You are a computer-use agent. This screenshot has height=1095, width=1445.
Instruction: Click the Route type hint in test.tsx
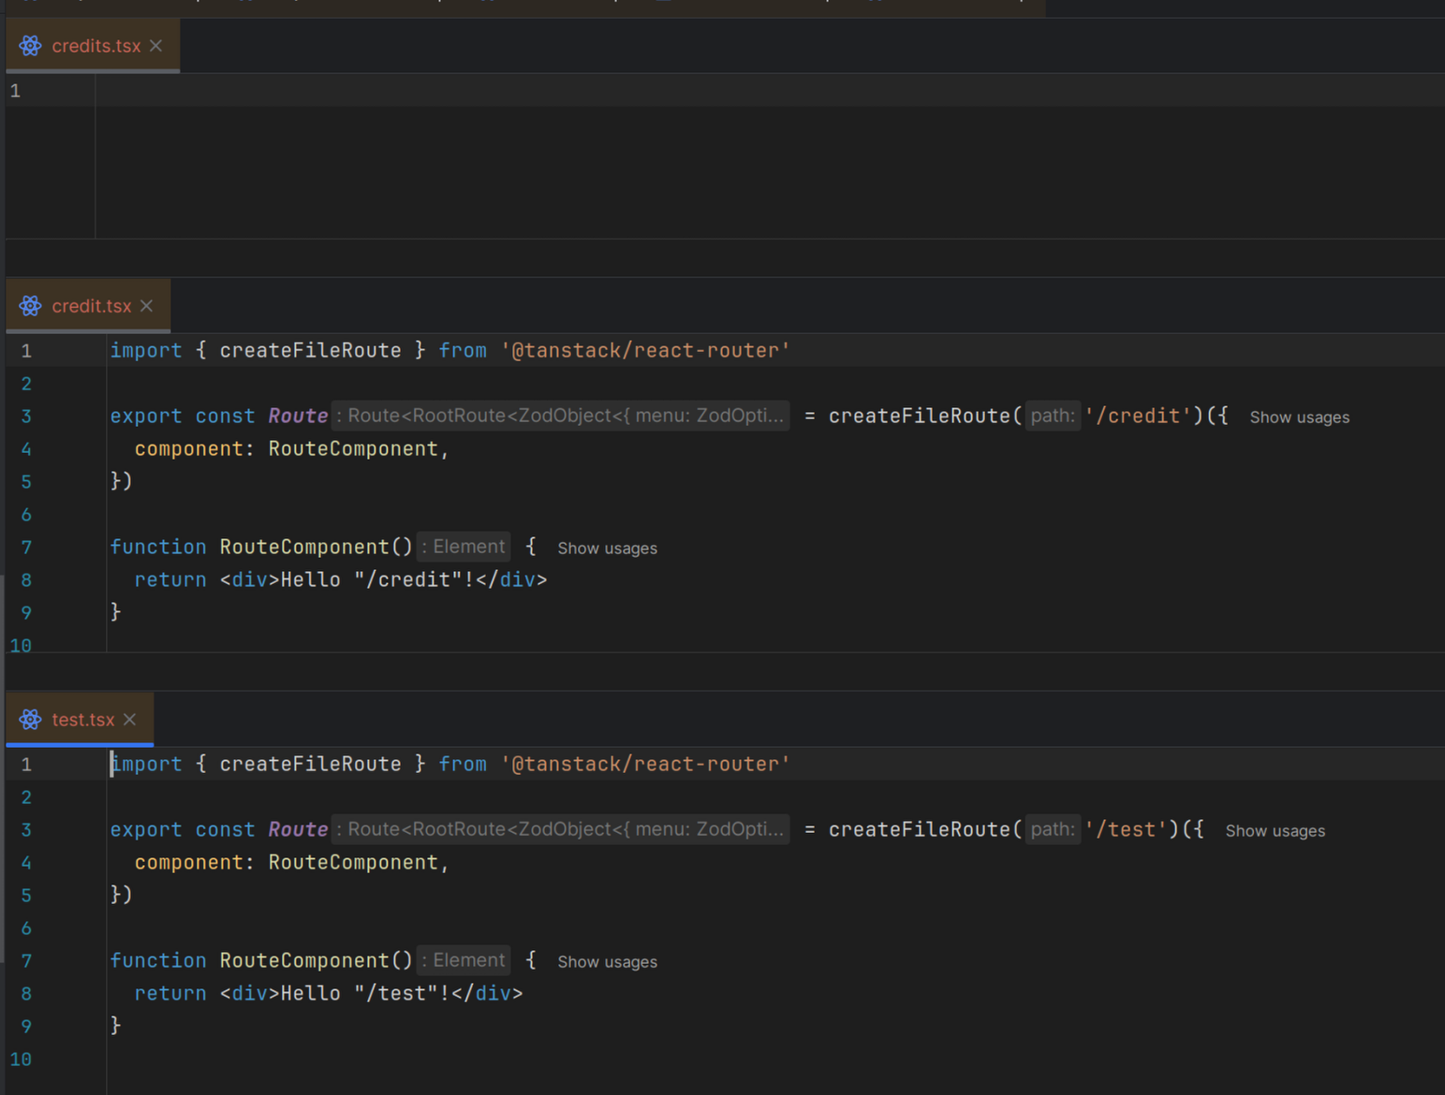click(560, 829)
